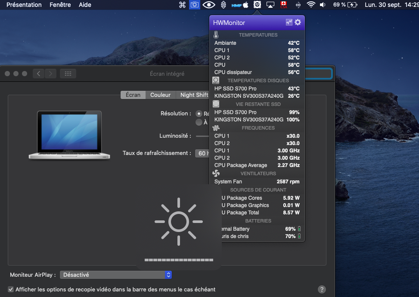Select the CPU dissipateur 56°C row
The width and height of the screenshot is (419, 297).
click(257, 72)
